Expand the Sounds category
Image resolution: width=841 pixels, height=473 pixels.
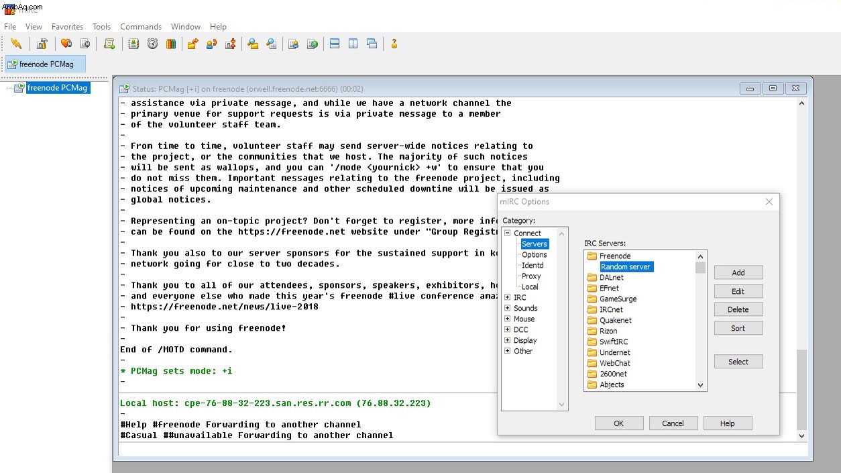(x=508, y=309)
